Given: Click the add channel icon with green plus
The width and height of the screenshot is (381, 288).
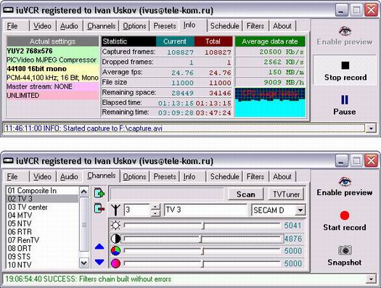Looking at the screenshot, I should 99,193.
